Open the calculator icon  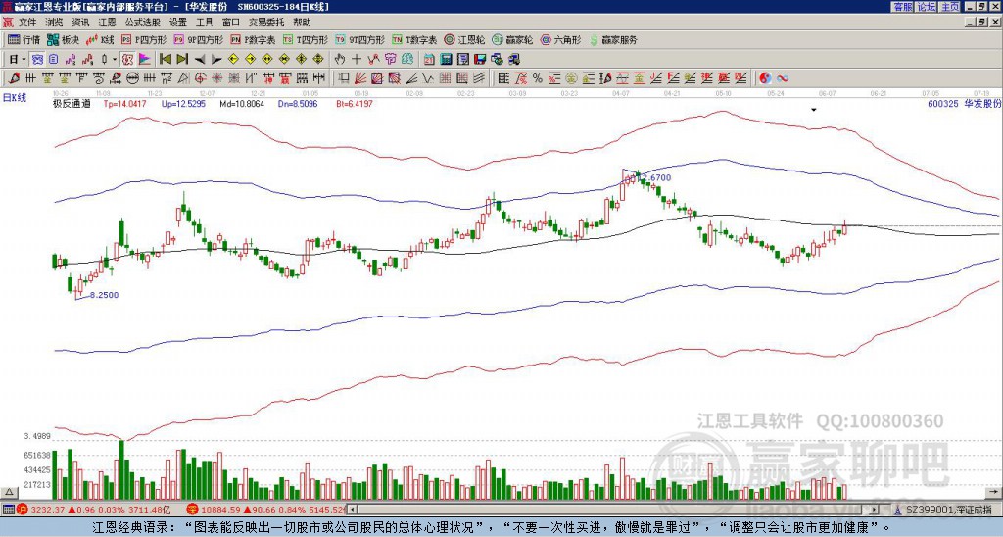[447, 60]
